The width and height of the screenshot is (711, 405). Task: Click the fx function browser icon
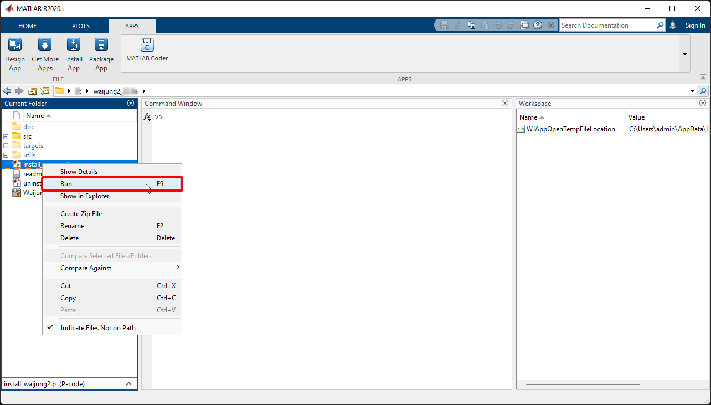click(147, 117)
